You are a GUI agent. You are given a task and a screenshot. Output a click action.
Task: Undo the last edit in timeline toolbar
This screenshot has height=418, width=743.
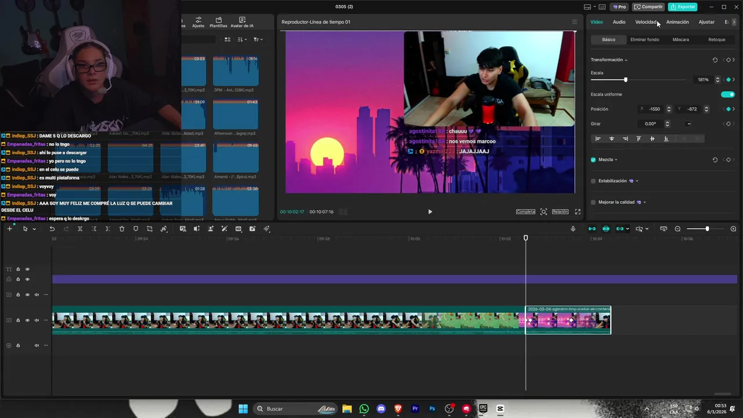pyautogui.click(x=52, y=229)
